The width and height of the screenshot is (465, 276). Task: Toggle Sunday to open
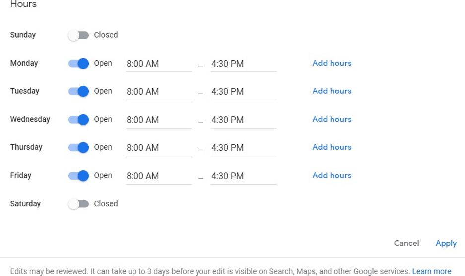(x=78, y=35)
